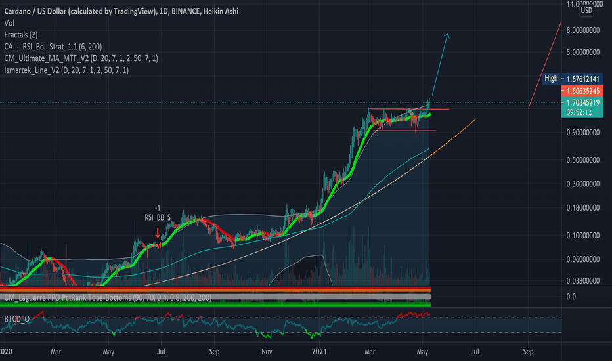Click the Mar 2020 time axis label
The image size is (612, 361).
coord(56,352)
